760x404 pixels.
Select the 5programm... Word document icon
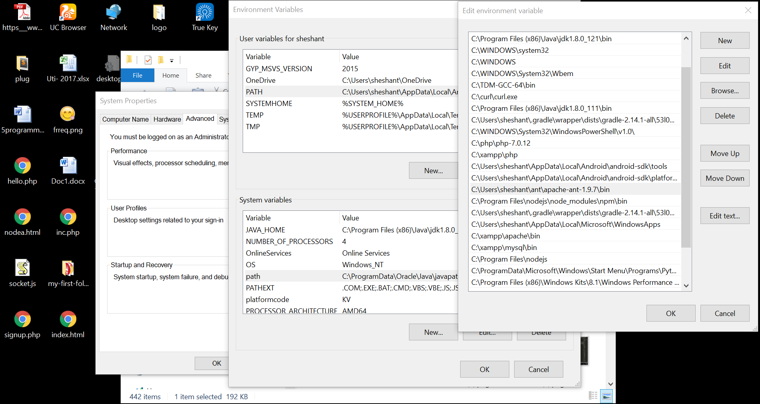pos(22,120)
